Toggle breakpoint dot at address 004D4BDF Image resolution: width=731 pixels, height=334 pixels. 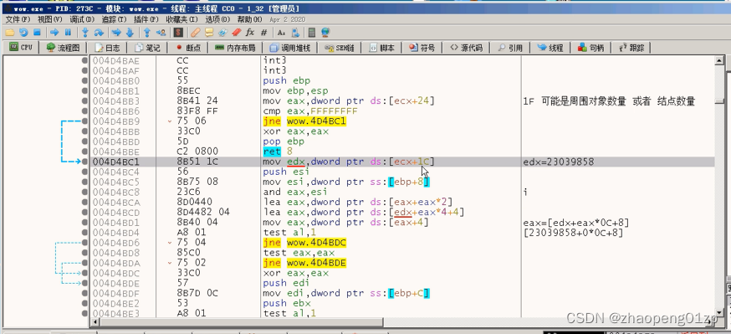84,293
